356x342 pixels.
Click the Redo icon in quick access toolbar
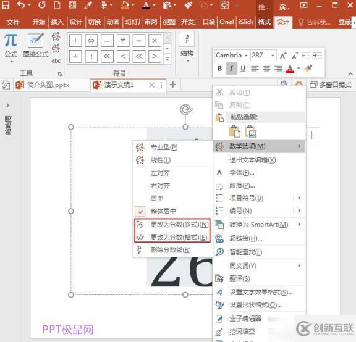click(x=42, y=5)
